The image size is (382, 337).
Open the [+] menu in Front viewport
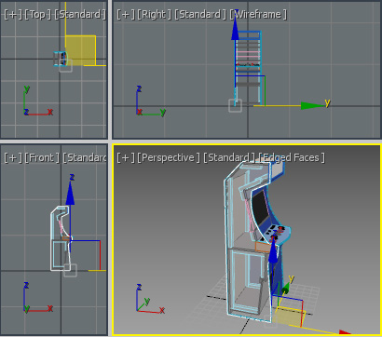point(13,157)
